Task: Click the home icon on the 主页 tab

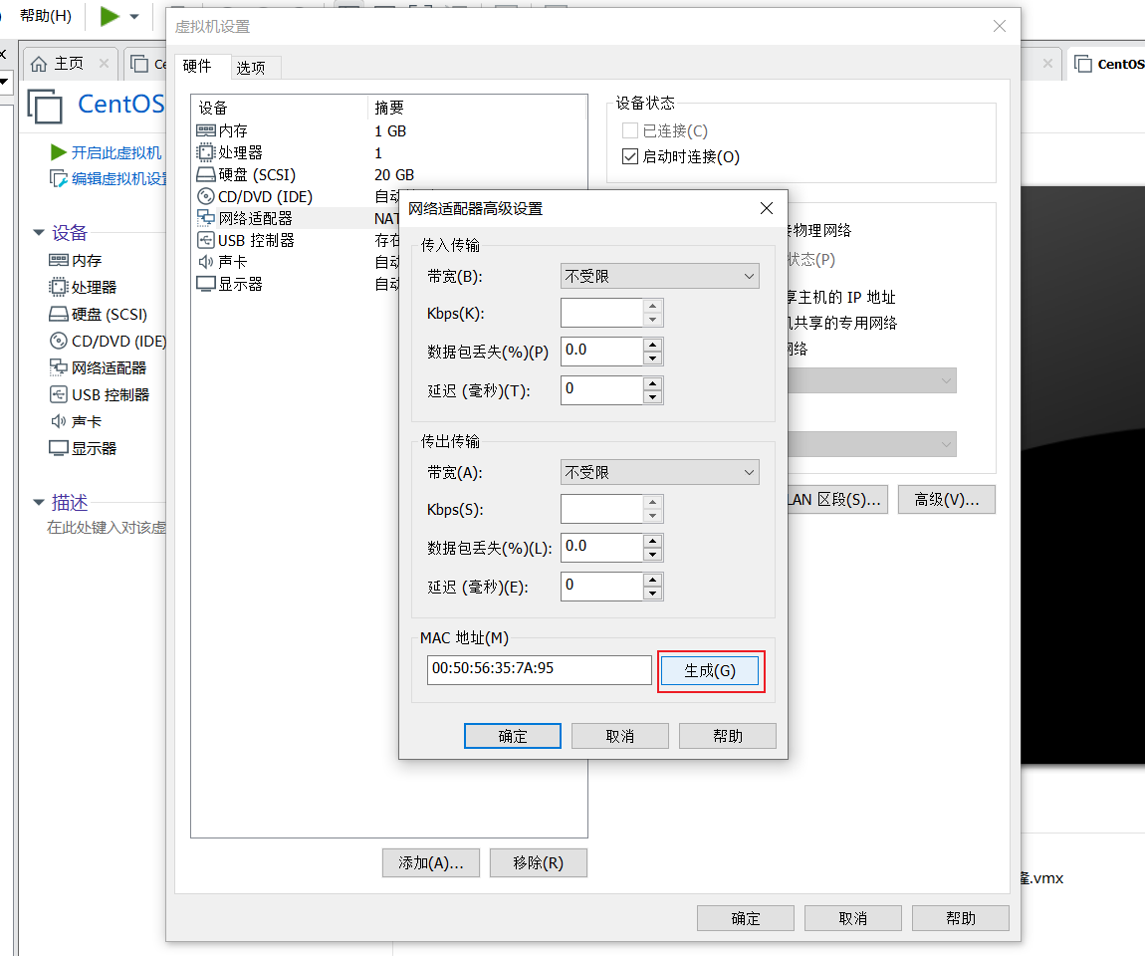Action: (x=39, y=65)
